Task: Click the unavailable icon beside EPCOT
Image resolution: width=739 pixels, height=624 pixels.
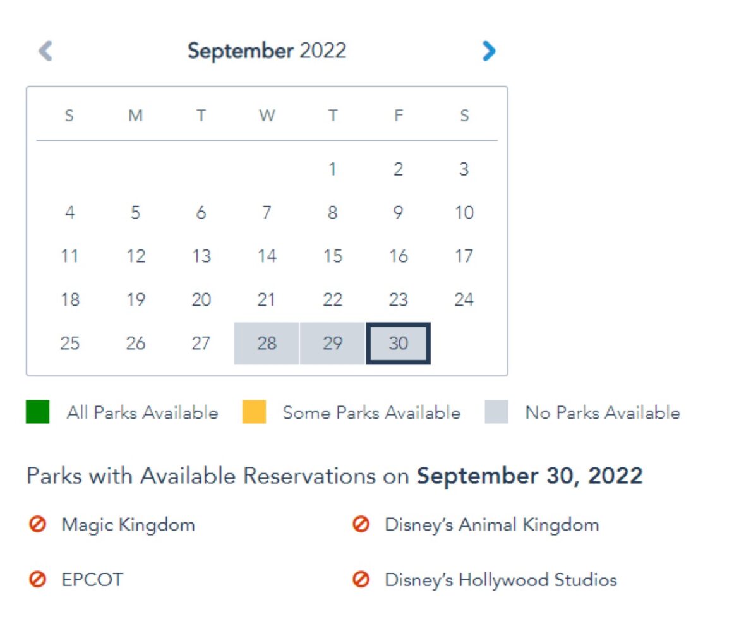Action: click(x=37, y=580)
